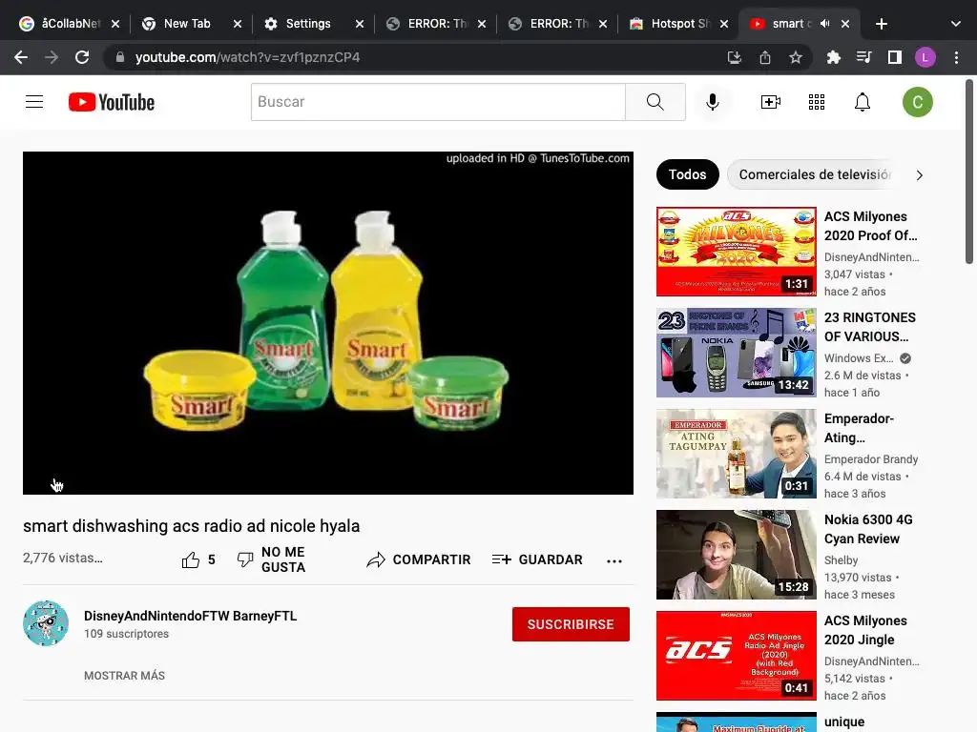The height and width of the screenshot is (732, 977).
Task: Expand description with MOSTRAR MÁS
Action: pyautogui.click(x=125, y=676)
